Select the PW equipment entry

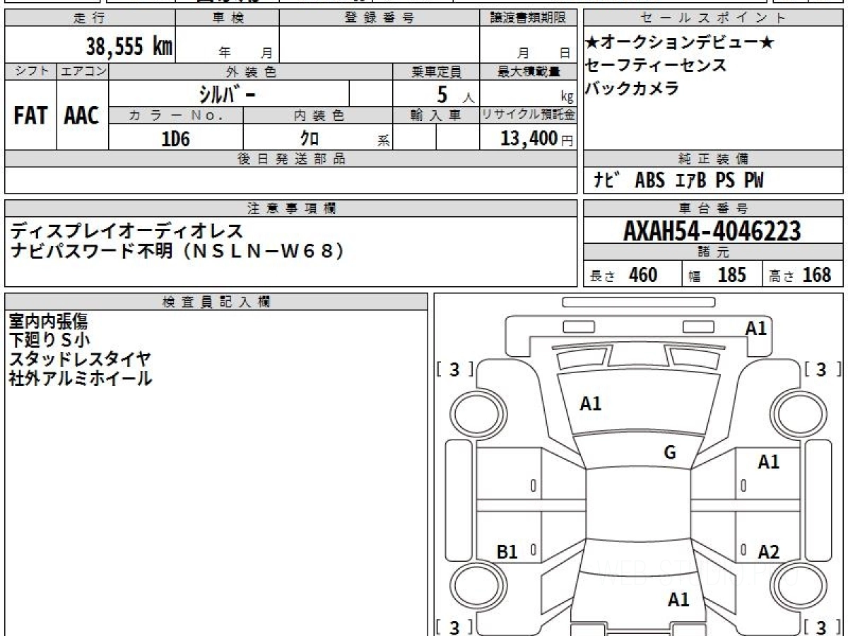754,180
